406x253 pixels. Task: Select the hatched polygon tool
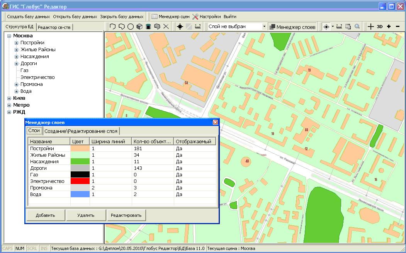coord(157,27)
